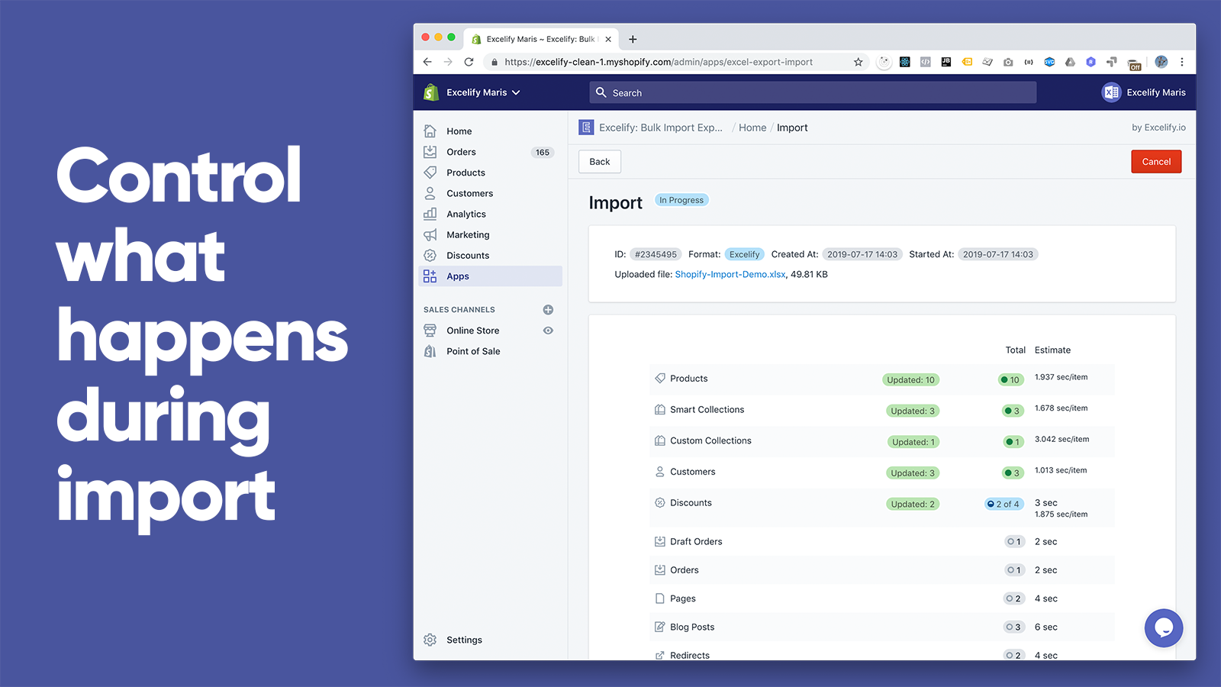Open the Chrome three-dot menu
1221x687 pixels.
[1181, 62]
